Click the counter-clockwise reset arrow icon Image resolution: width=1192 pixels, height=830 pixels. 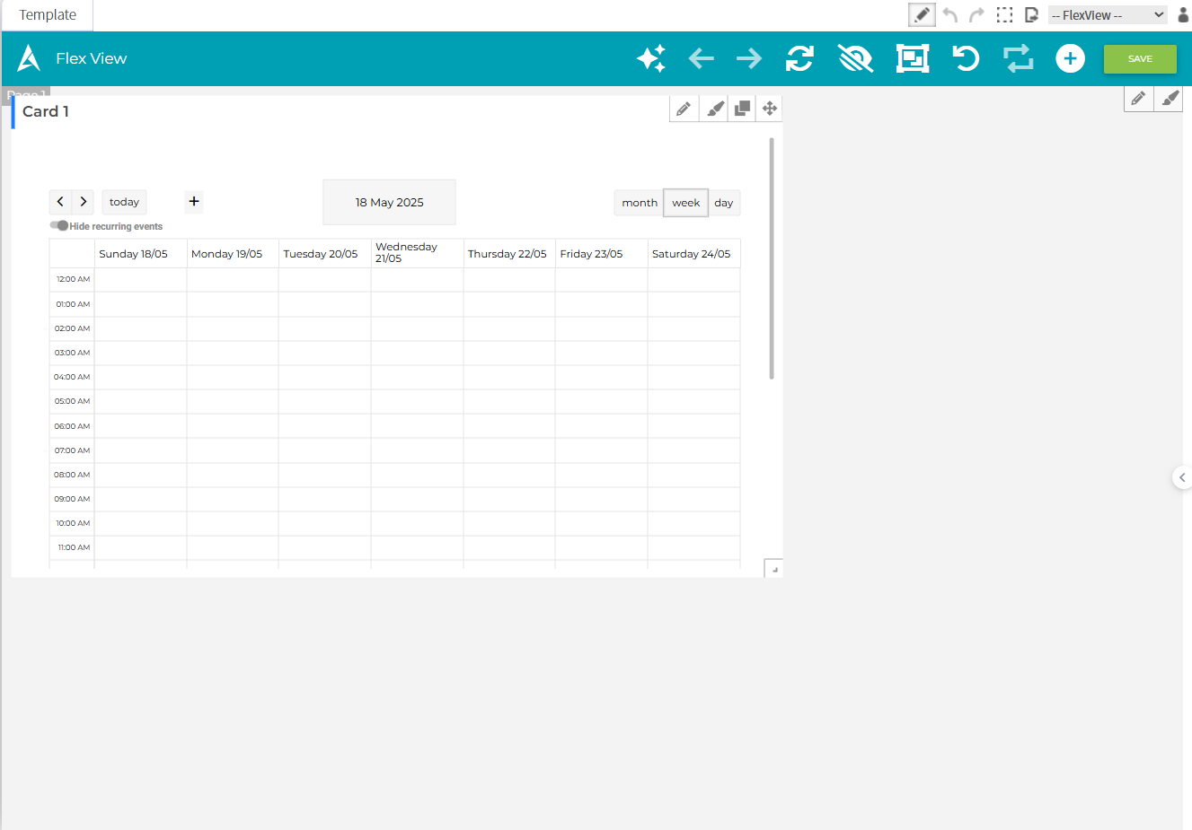click(965, 58)
